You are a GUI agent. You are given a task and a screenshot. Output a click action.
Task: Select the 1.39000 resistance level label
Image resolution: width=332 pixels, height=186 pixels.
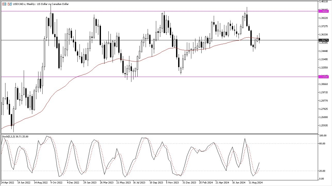click(x=323, y=11)
